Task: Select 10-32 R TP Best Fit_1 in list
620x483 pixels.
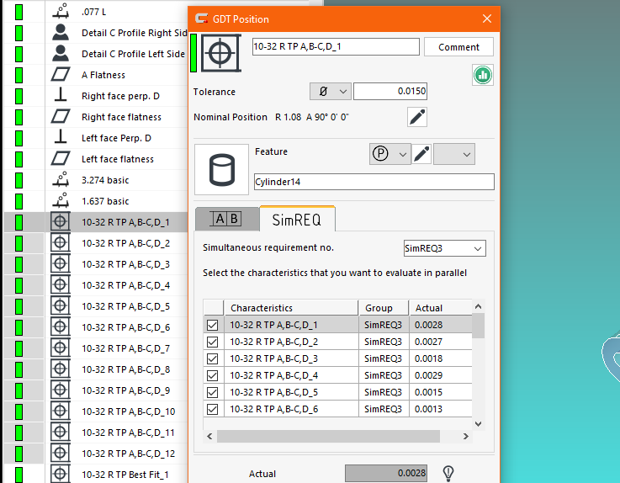Action: point(125,475)
